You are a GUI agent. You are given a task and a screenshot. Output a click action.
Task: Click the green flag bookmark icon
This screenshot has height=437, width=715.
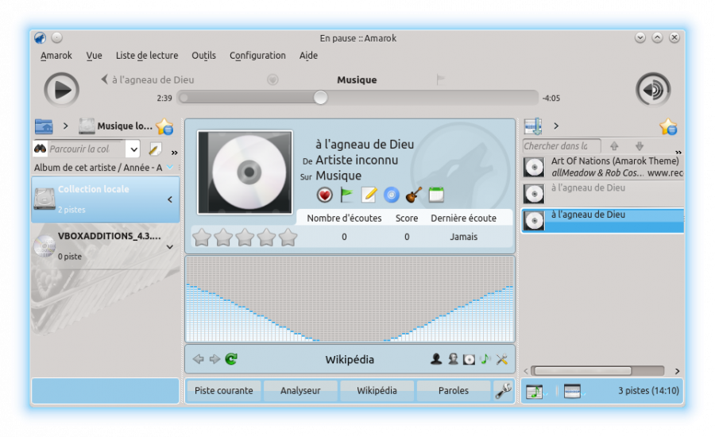click(x=347, y=195)
